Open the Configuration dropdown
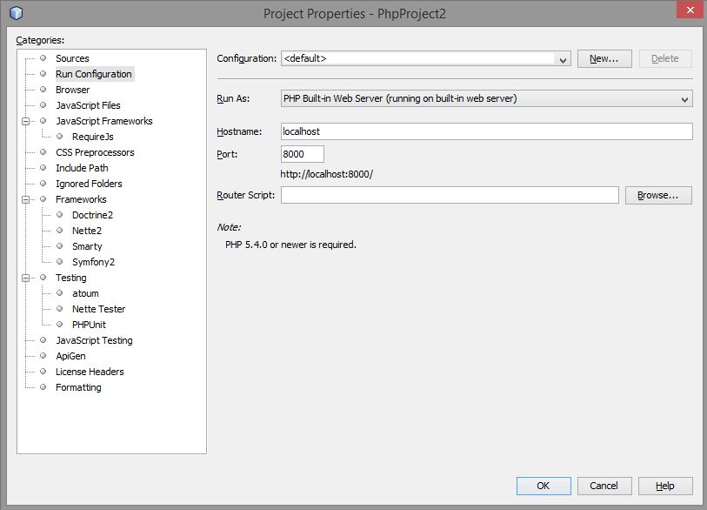The height and width of the screenshot is (510, 707). coord(425,58)
